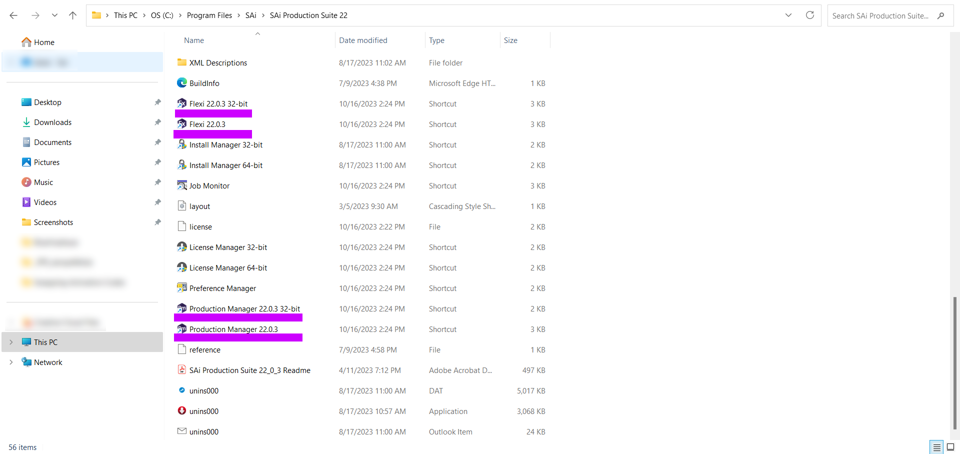This screenshot has width=960, height=454.
Task: Click the search magnifier icon
Action: 941,15
